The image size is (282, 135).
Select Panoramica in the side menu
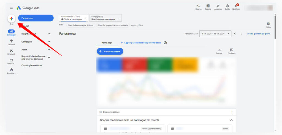(36, 18)
